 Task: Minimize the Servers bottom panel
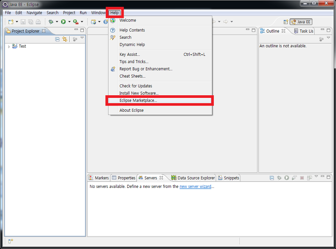click(x=323, y=177)
